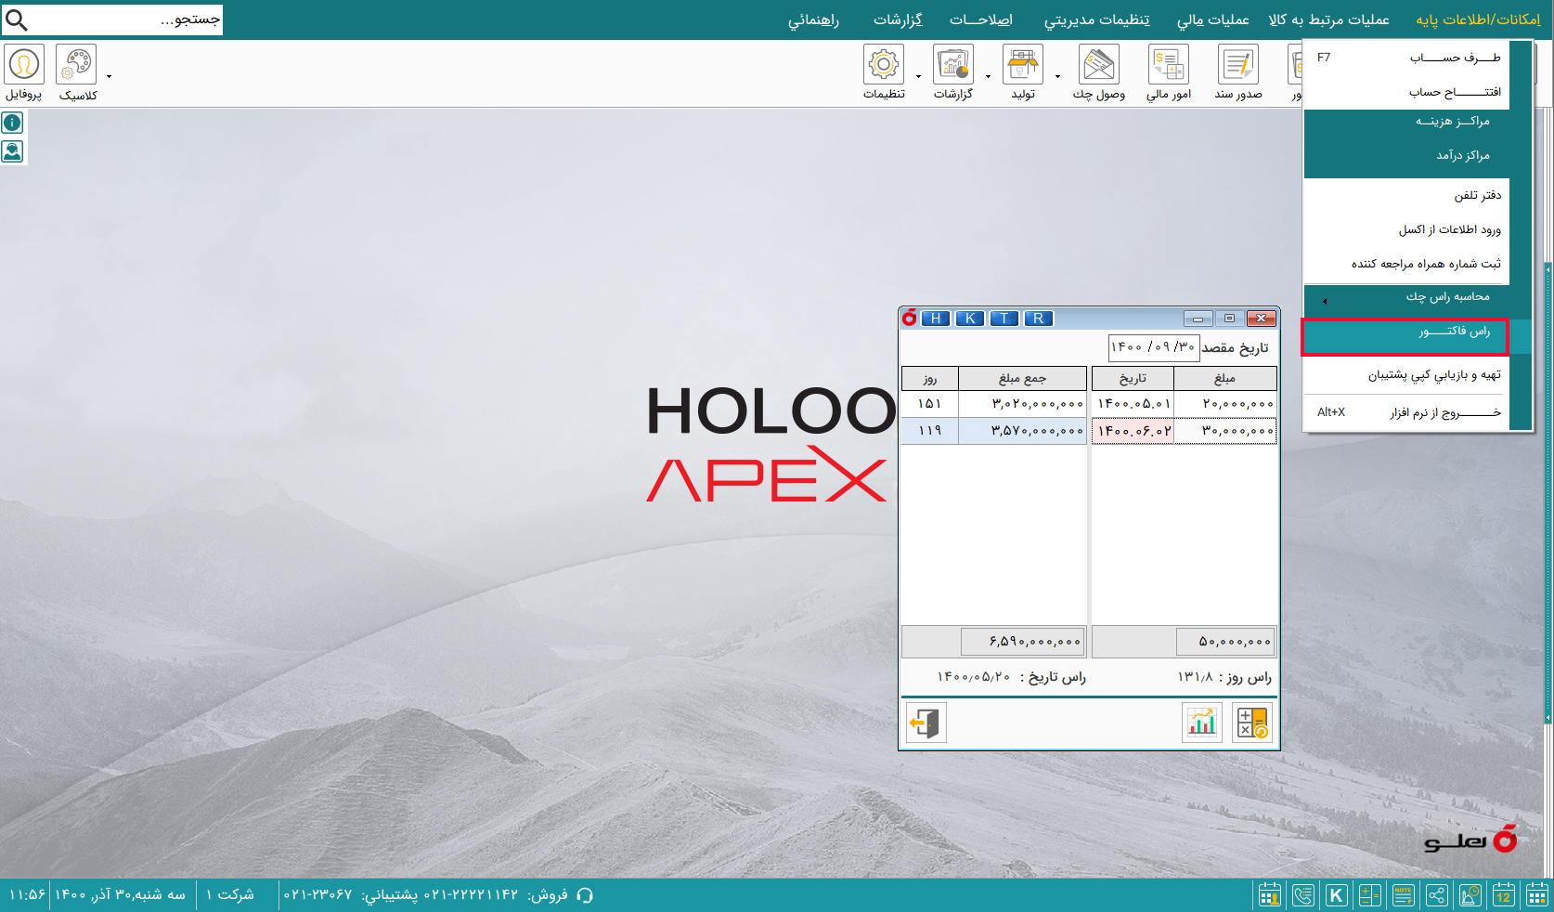Click the mosque prayer-times status bar icon

click(1470, 895)
